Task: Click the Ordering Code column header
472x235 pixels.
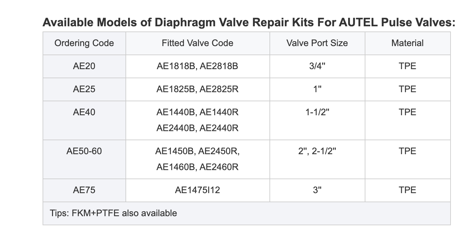Action: [x=84, y=43]
